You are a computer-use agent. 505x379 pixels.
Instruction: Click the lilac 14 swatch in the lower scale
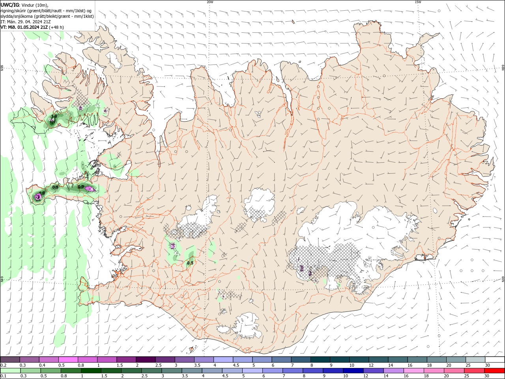(x=394, y=371)
